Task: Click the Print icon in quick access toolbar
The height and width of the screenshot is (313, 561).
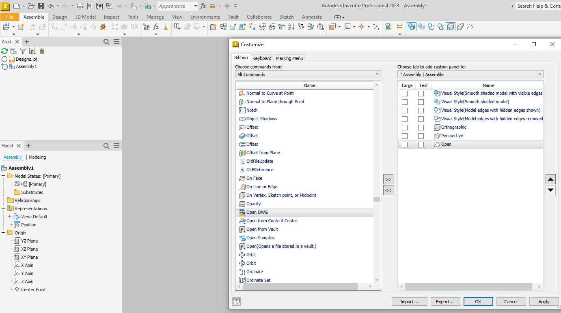Action: (80, 6)
